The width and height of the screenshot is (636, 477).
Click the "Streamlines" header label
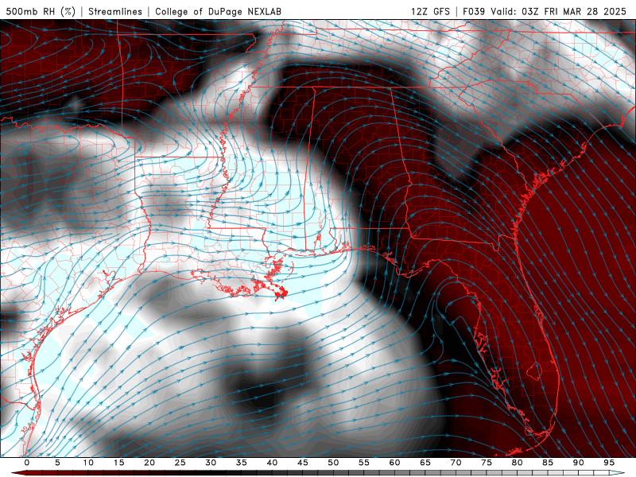point(115,11)
